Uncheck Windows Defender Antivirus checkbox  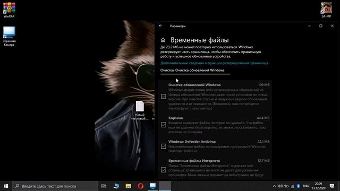tap(164, 146)
